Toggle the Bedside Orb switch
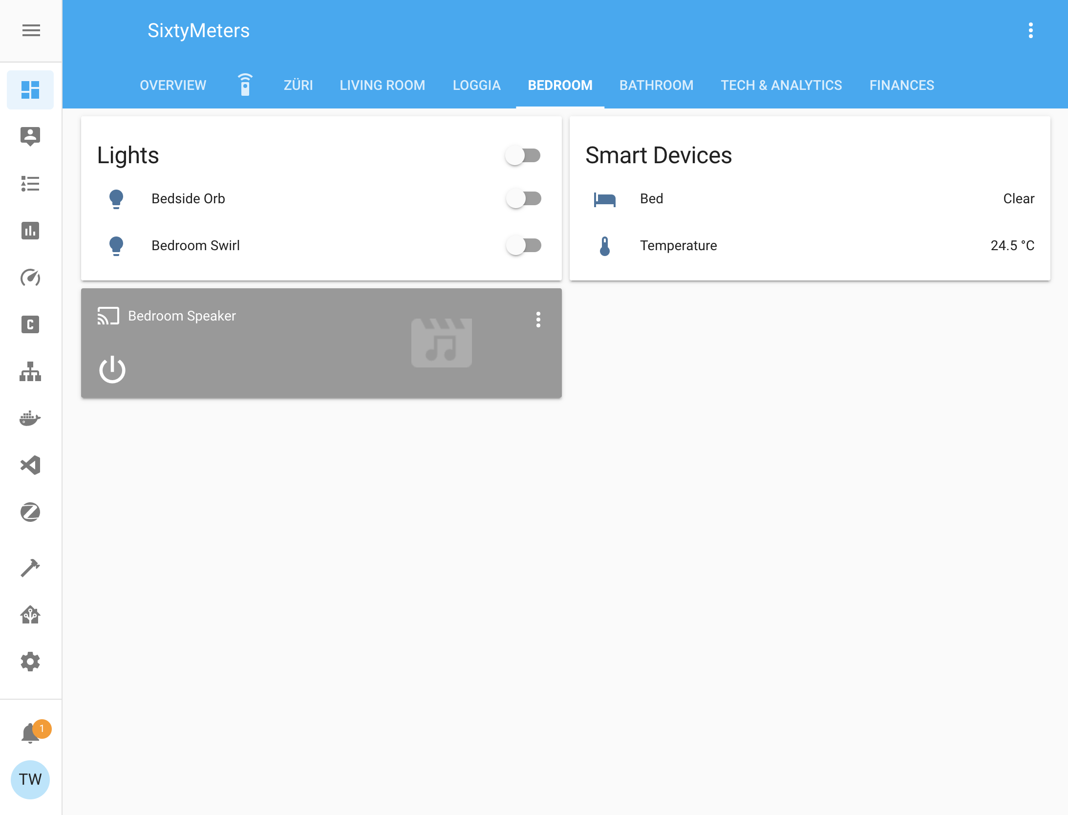The height and width of the screenshot is (815, 1068). pos(524,198)
